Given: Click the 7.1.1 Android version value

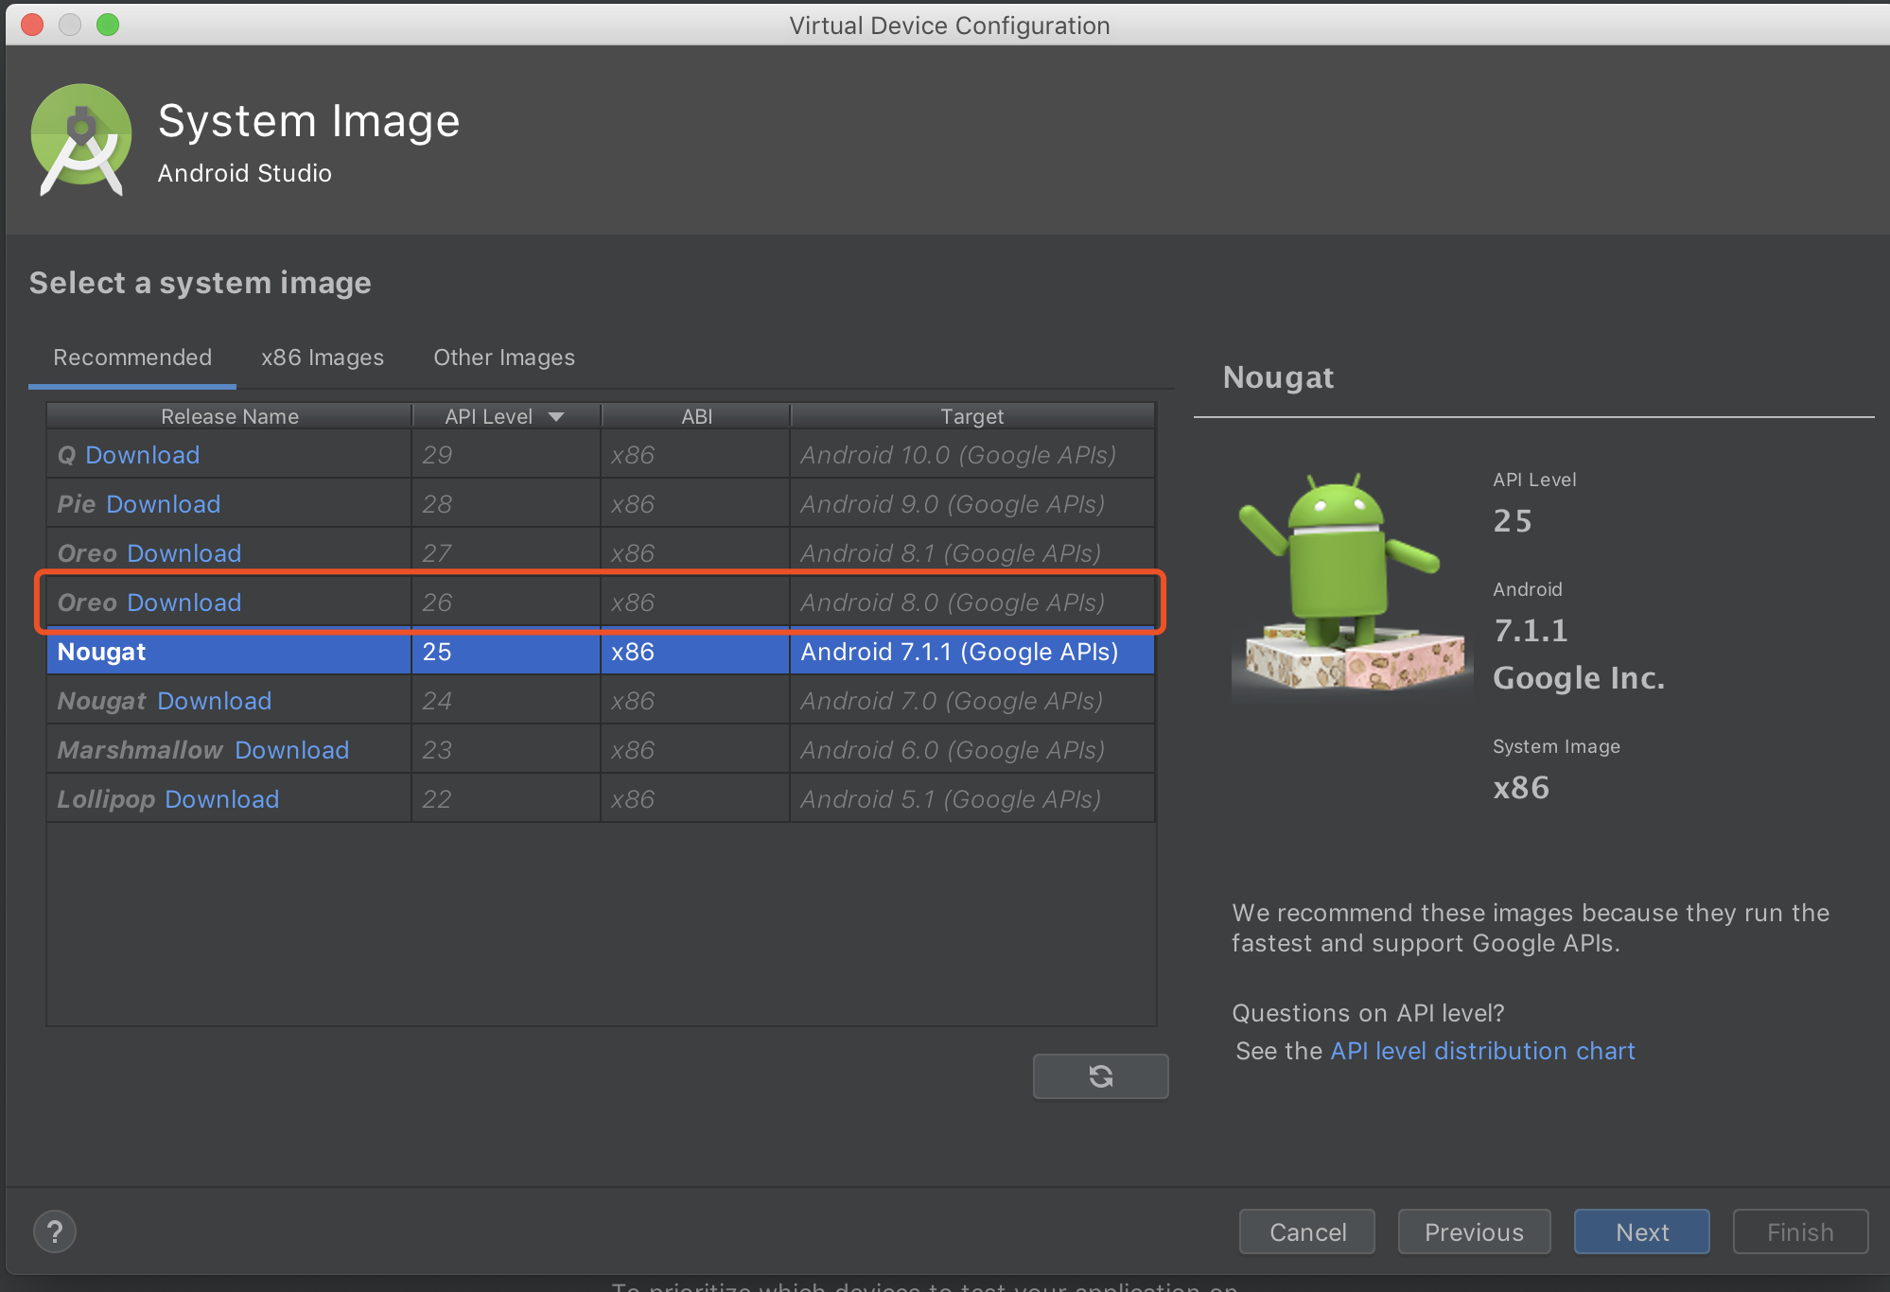Looking at the screenshot, I should coord(1531,630).
